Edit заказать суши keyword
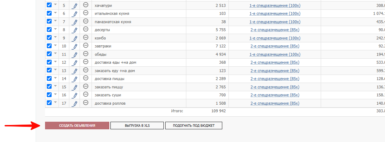 click(x=75, y=95)
